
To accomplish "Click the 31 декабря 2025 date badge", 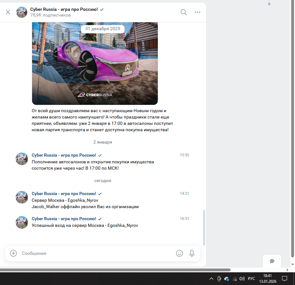I will pos(103,29).
